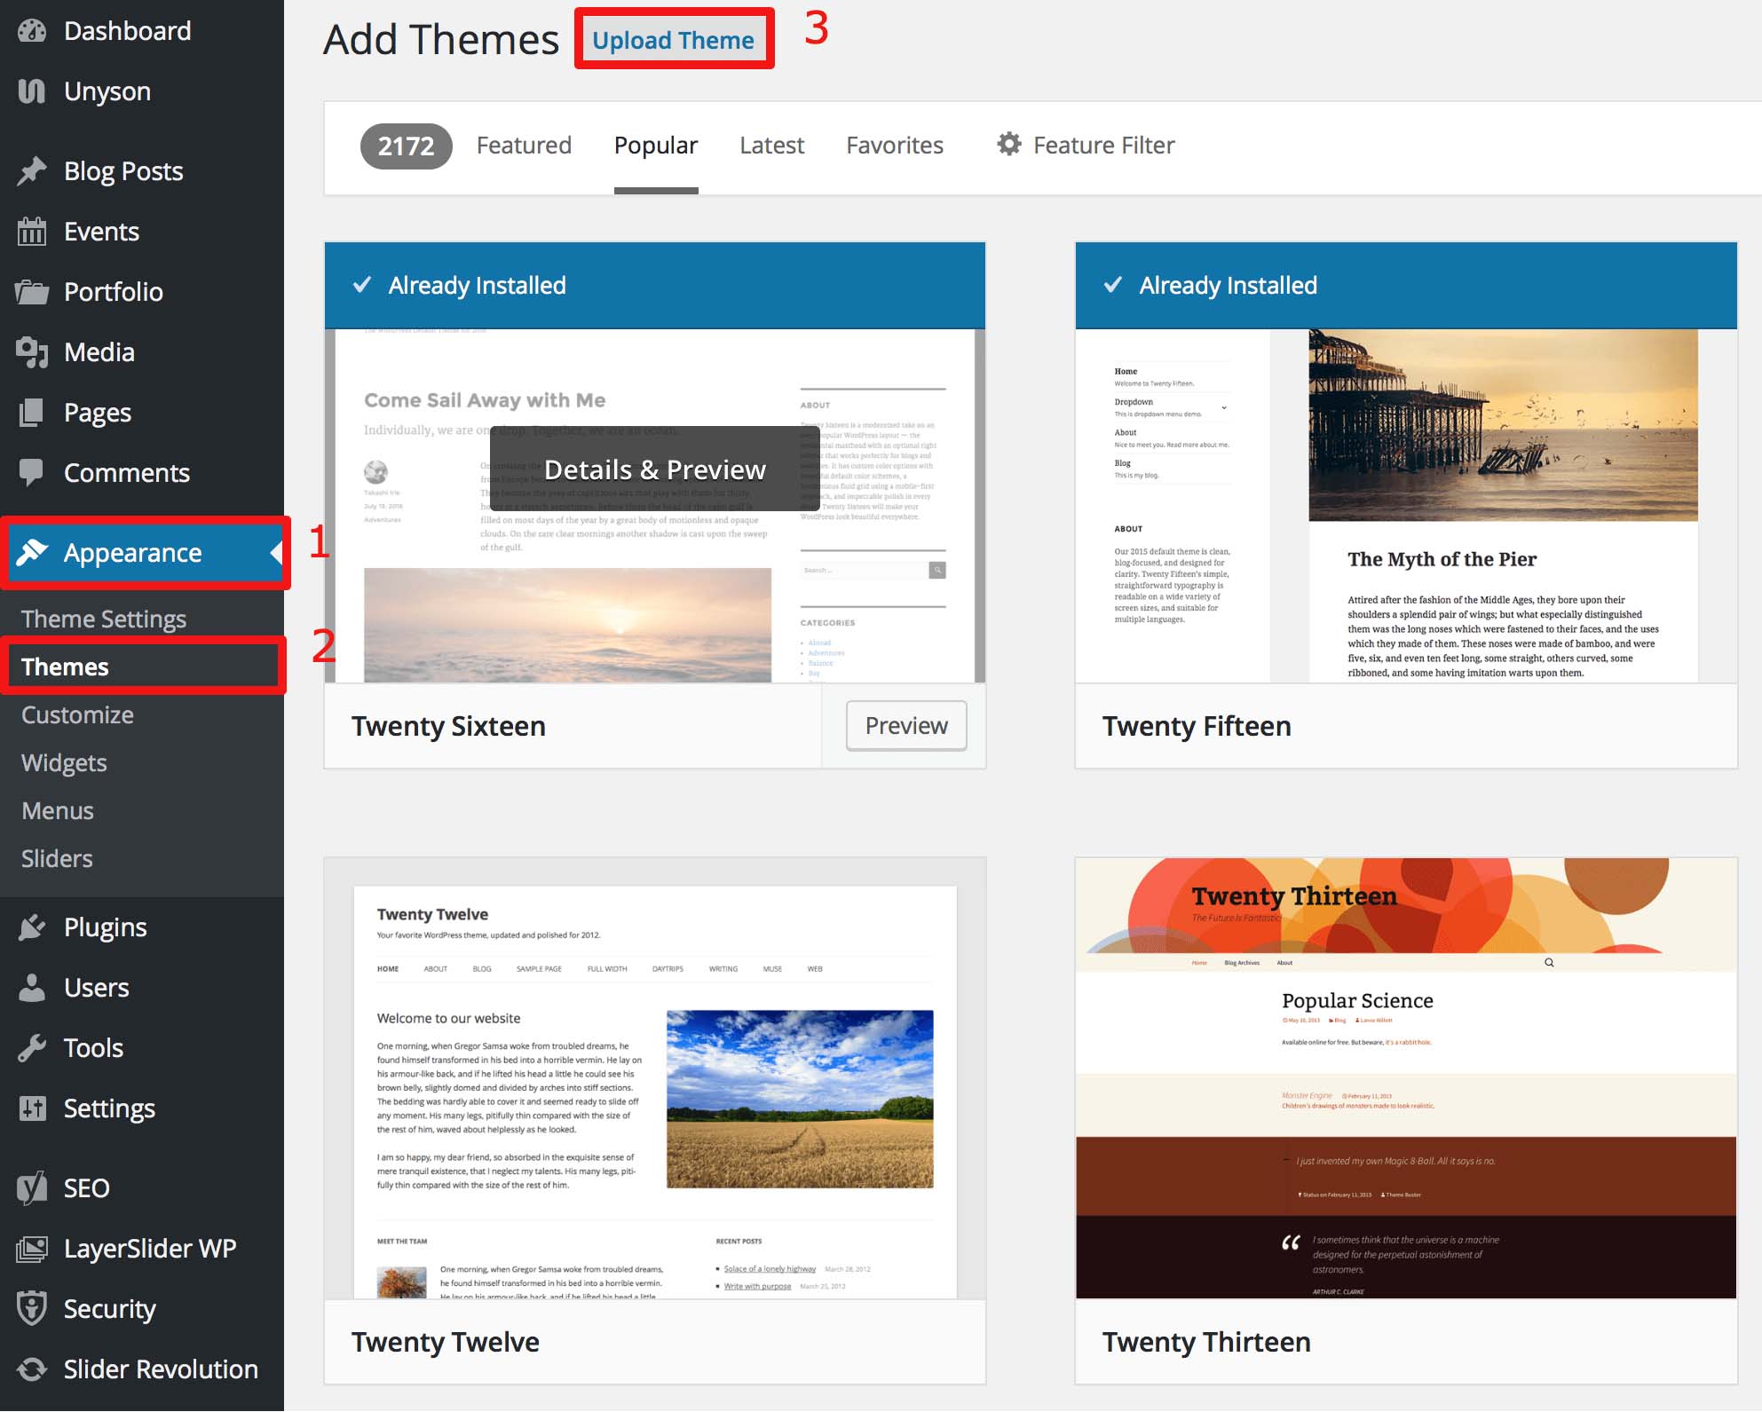The width and height of the screenshot is (1762, 1412).
Task: Open the Tools menu label
Action: pos(93,1048)
